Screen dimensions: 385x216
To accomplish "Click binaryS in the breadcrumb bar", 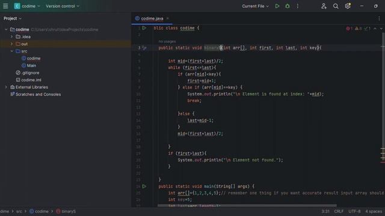I will [66, 211].
